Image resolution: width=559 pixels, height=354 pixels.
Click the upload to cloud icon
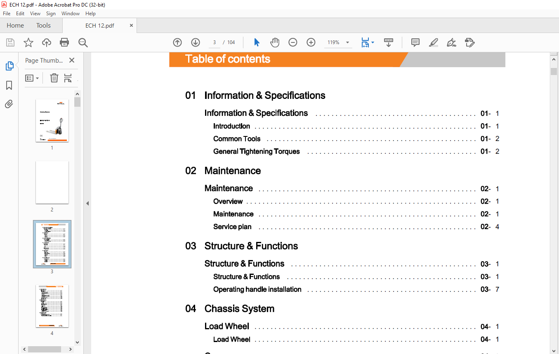click(47, 42)
